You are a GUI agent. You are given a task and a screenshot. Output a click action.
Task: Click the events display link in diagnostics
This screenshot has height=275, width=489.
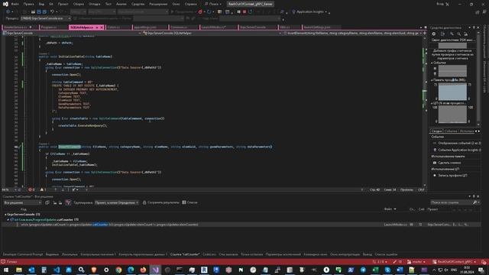459,143
